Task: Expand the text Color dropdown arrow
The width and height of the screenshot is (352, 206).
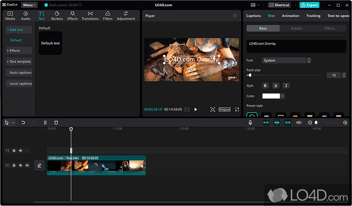Action: (282, 96)
